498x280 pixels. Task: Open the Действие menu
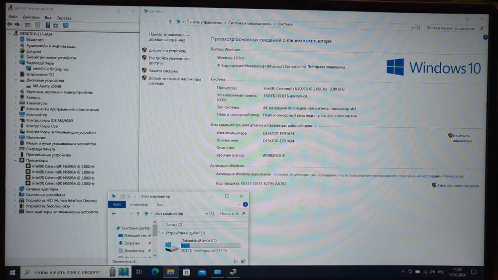[x=31, y=17]
